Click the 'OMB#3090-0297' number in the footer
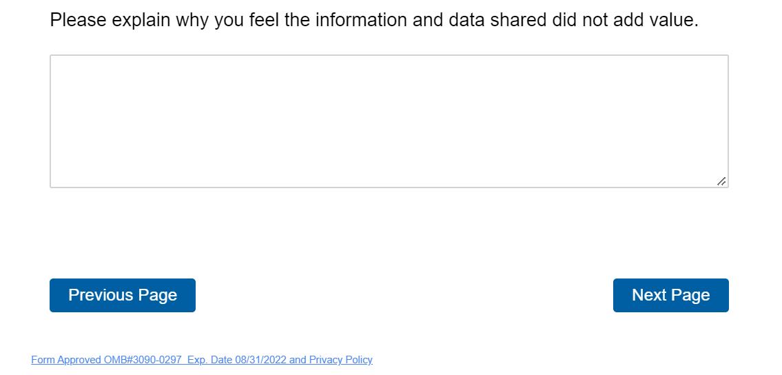 click(x=143, y=360)
